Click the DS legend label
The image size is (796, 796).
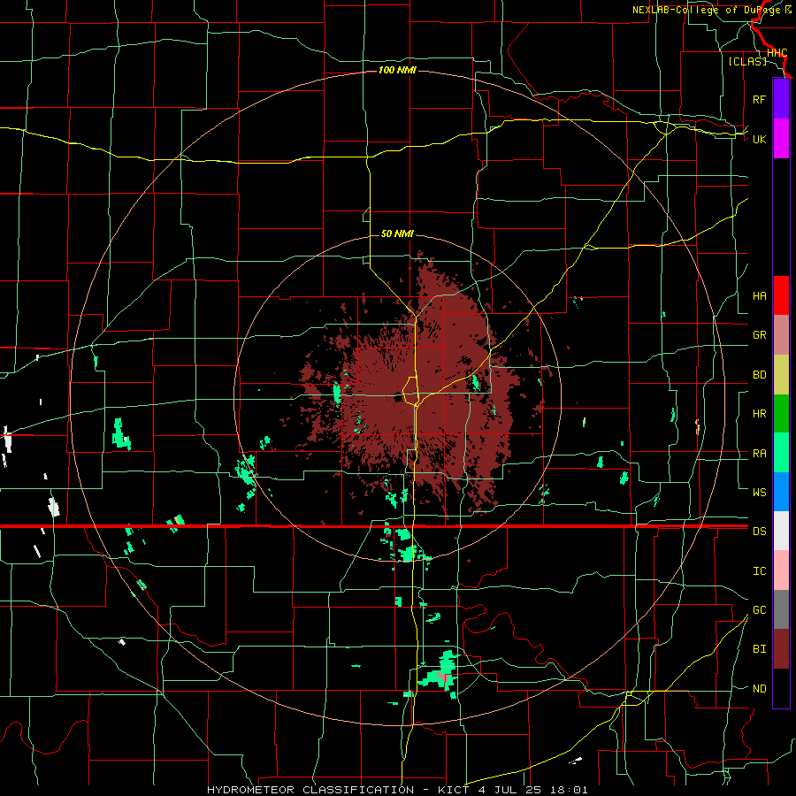[x=759, y=532]
